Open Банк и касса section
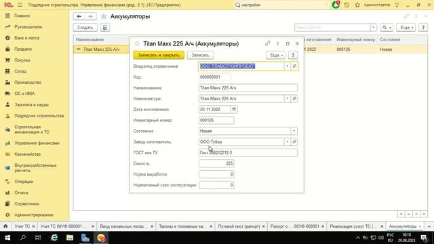434x244 pixels. (27, 38)
